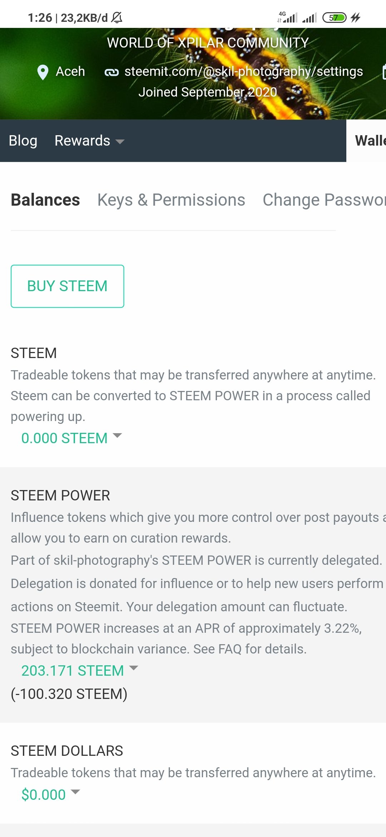This screenshot has width=386, height=837.
Task: Select the Keys & Permissions tab
Action: point(171,200)
